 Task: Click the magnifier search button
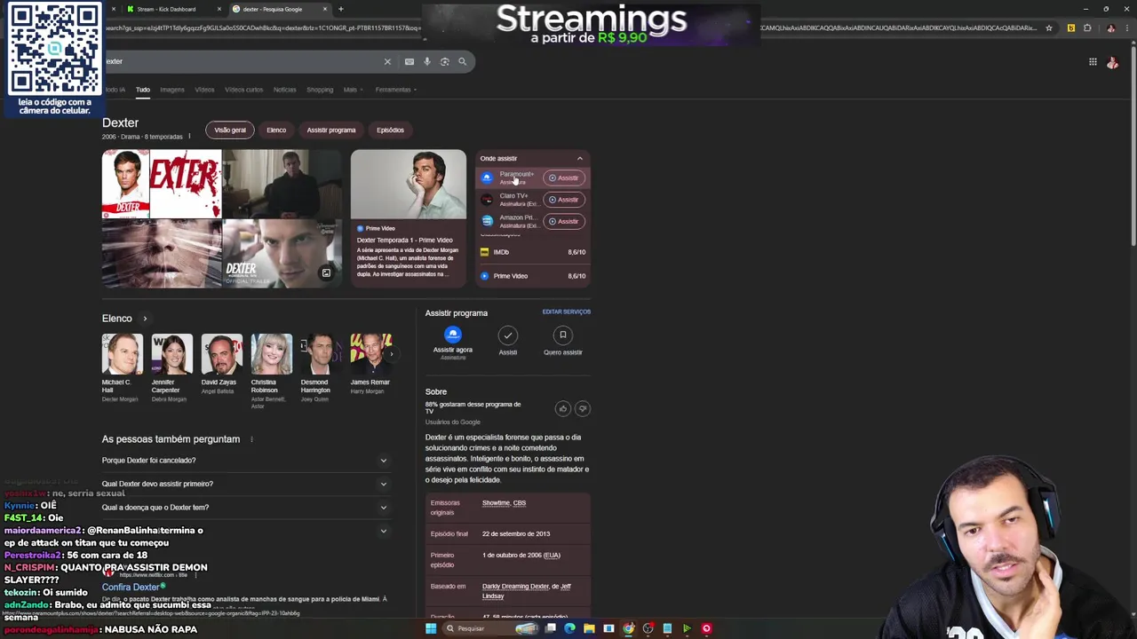click(462, 61)
